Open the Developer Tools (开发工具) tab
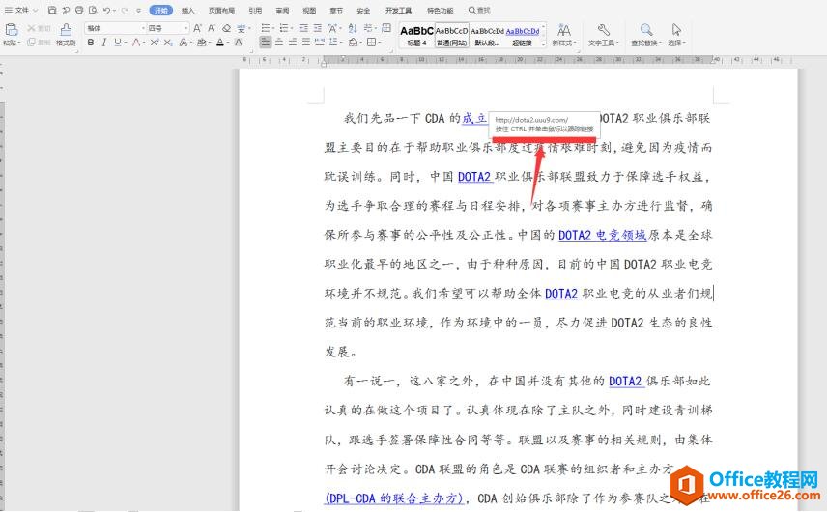The image size is (827, 512). click(x=398, y=10)
